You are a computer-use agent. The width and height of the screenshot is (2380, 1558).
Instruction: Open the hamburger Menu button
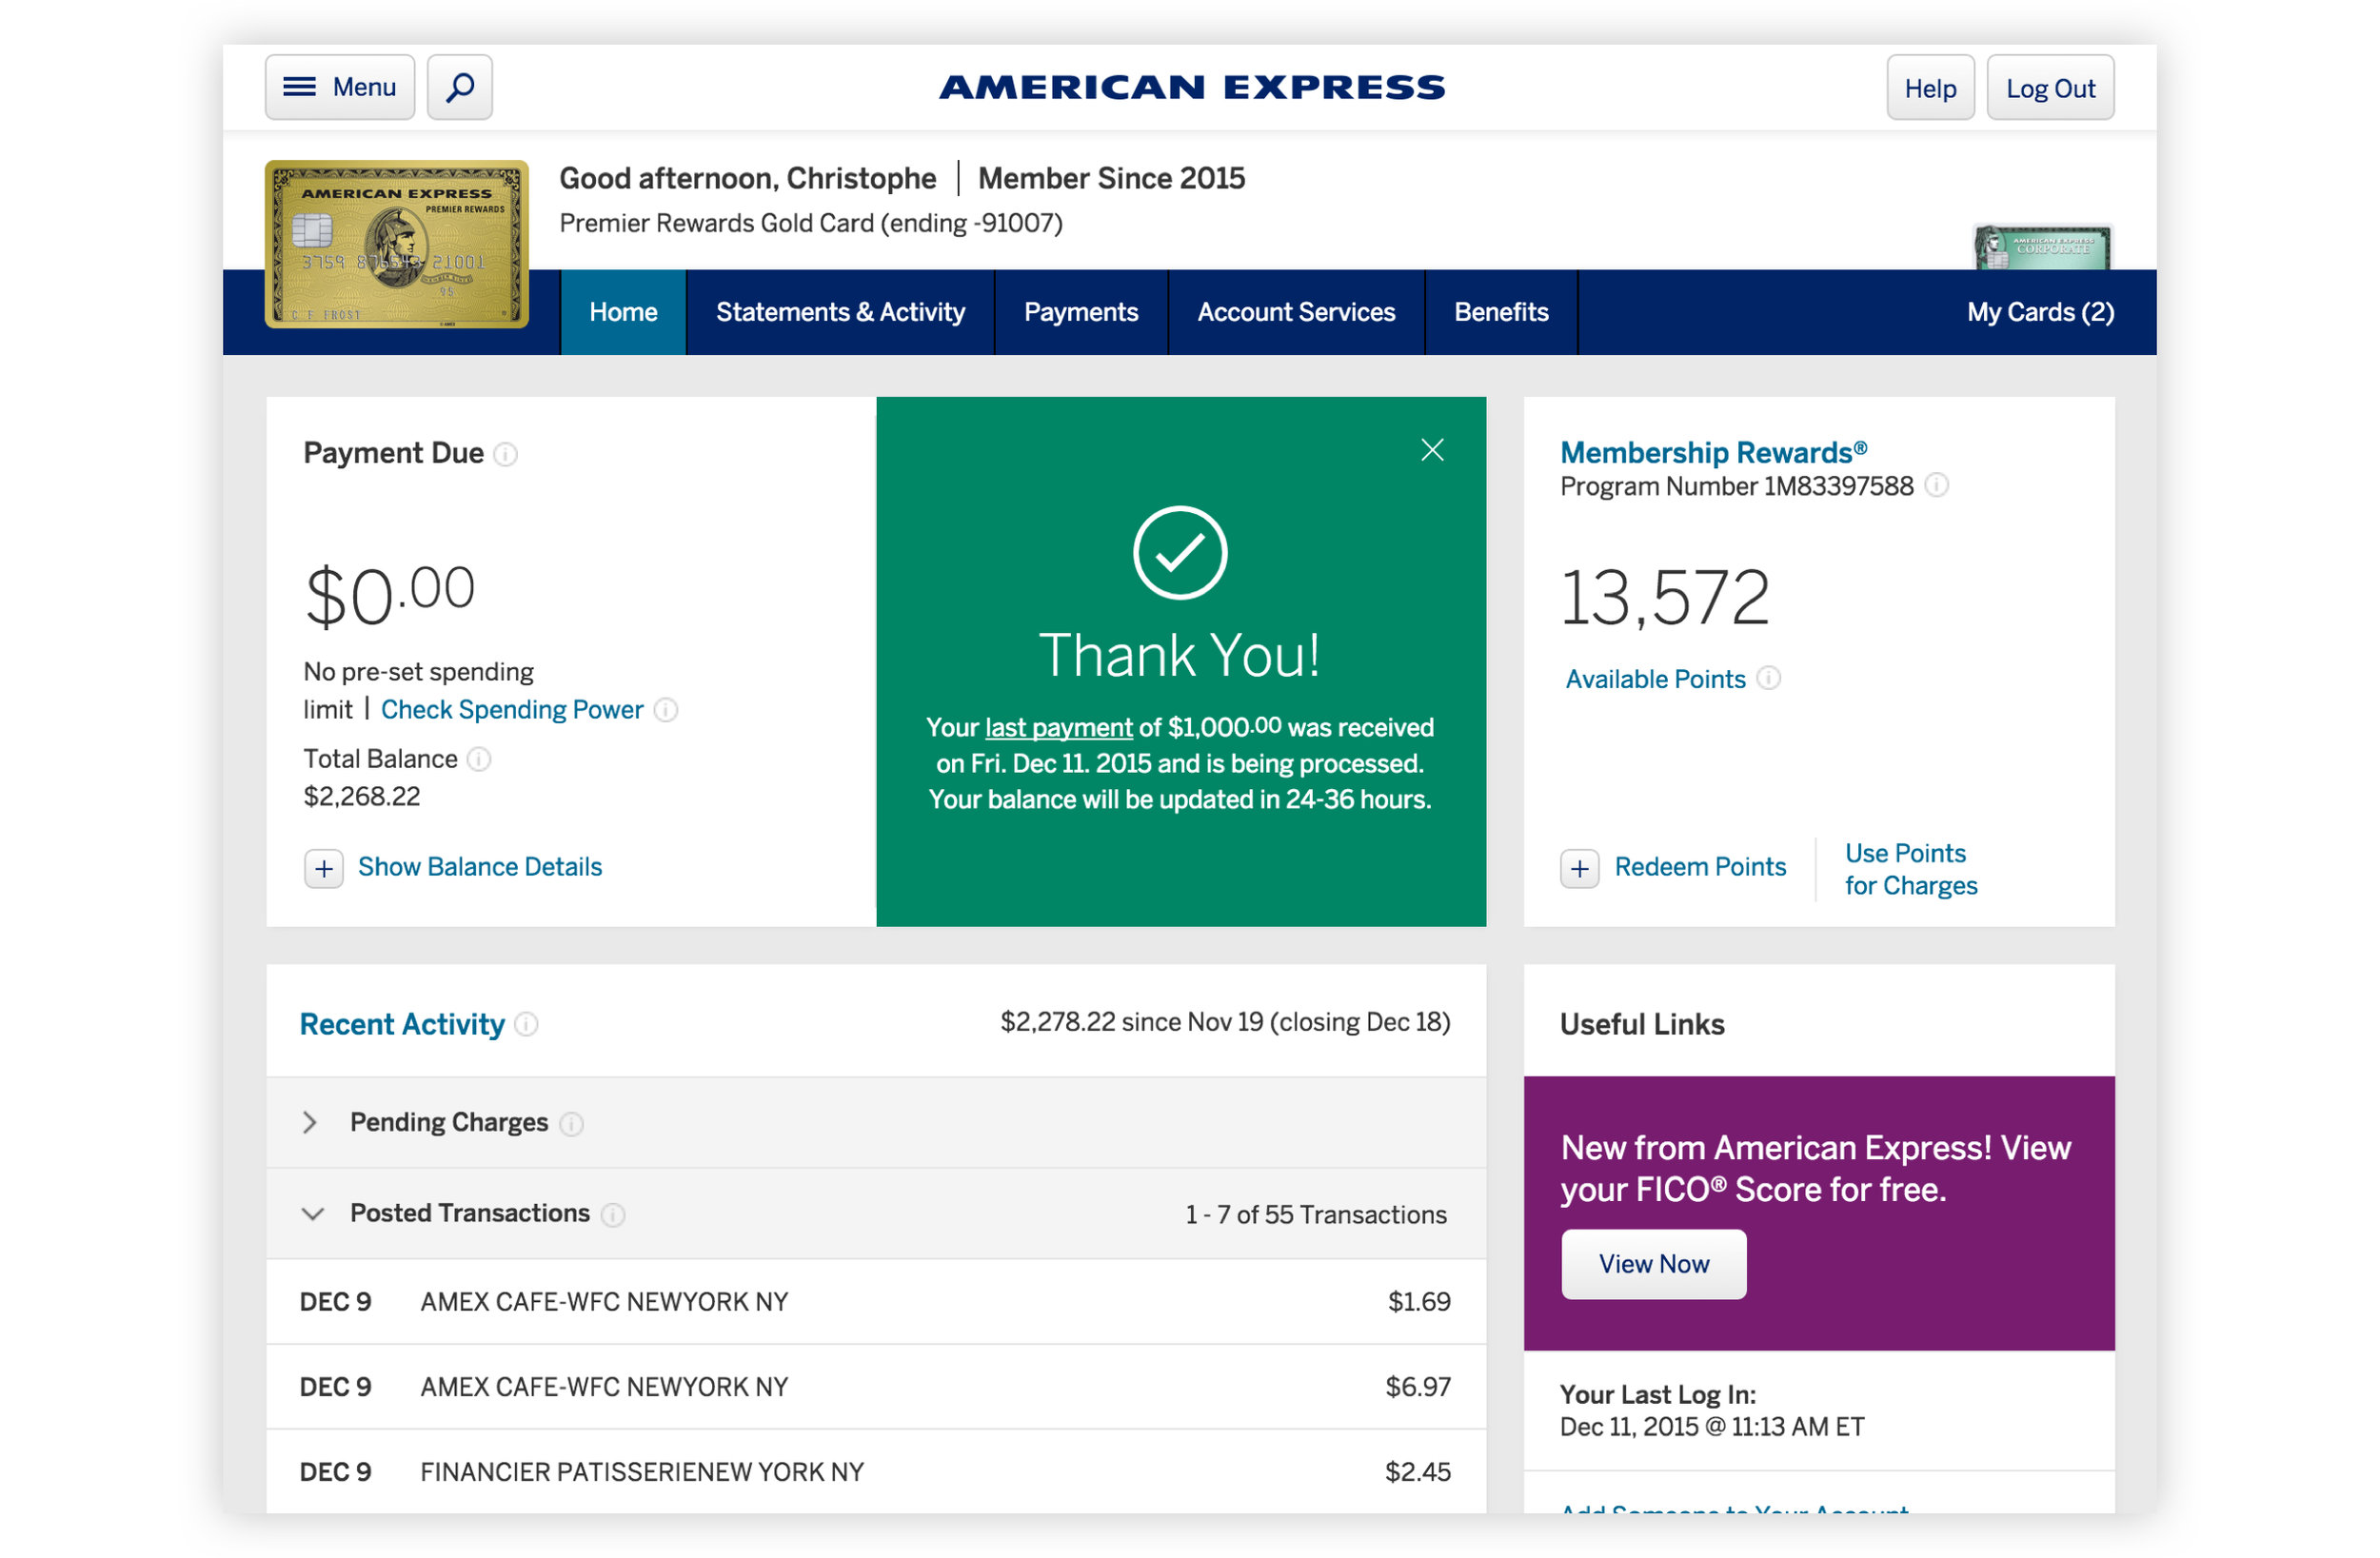(340, 87)
